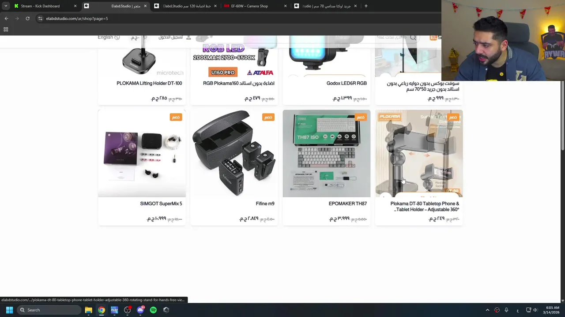Screen dimensions: 565x317
Task: Click the EPOMAKER TH87 title
Action: pos(347,204)
